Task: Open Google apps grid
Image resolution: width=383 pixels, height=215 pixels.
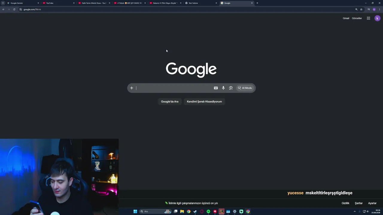Action: pos(368,18)
